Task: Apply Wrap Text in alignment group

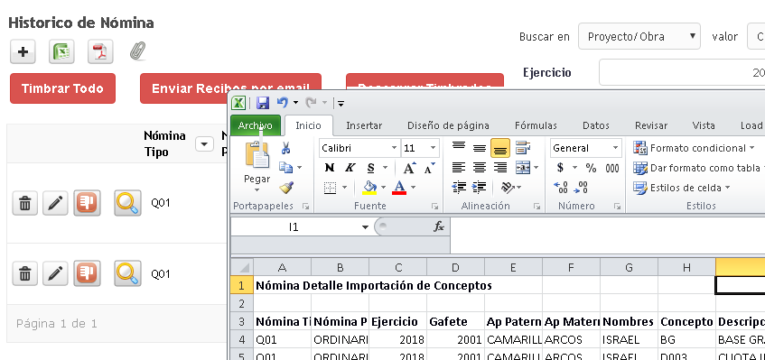Action: [523, 148]
